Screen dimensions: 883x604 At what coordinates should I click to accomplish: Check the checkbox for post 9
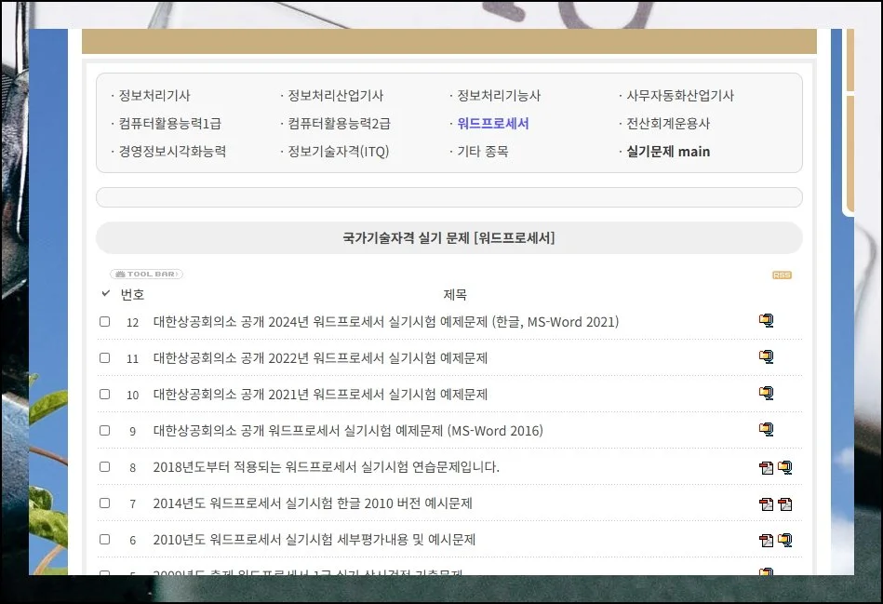[105, 431]
